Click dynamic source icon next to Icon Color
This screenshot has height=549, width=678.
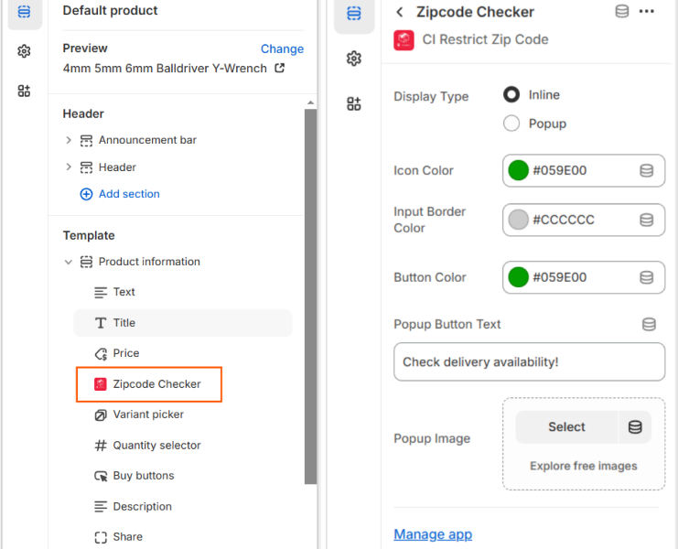[x=647, y=171]
